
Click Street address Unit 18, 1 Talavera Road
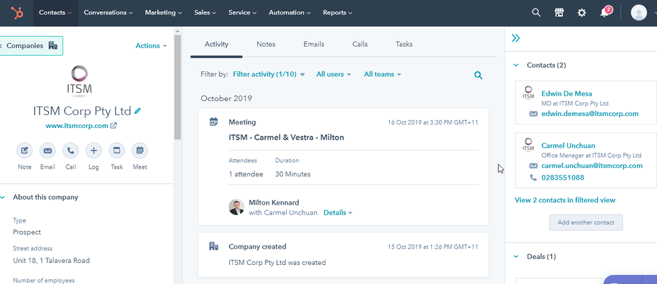tap(51, 260)
